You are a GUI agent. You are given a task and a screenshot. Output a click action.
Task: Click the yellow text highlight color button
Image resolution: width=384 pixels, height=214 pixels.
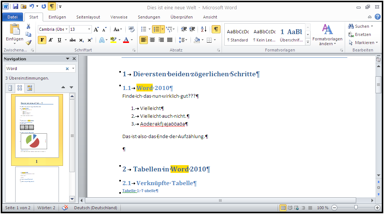(113, 40)
